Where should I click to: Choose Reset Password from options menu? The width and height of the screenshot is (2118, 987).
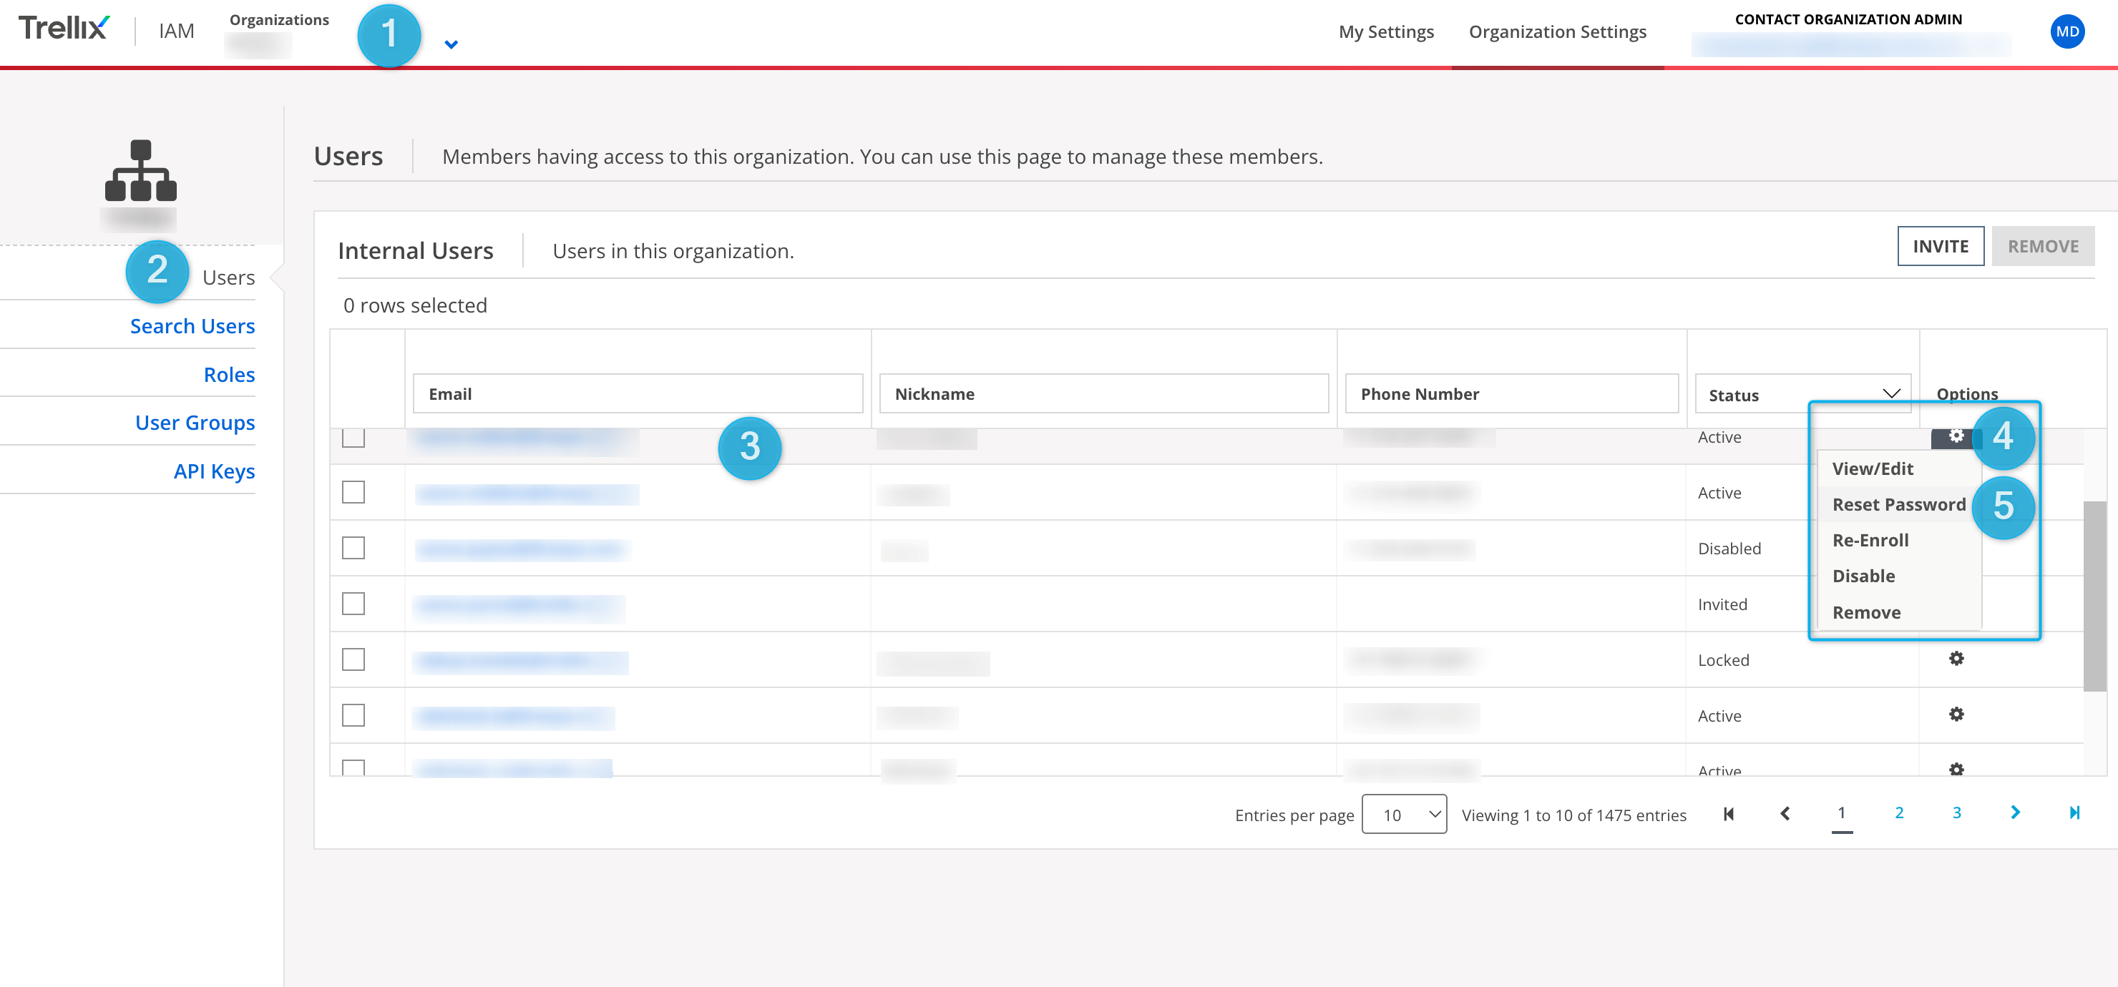tap(1898, 505)
